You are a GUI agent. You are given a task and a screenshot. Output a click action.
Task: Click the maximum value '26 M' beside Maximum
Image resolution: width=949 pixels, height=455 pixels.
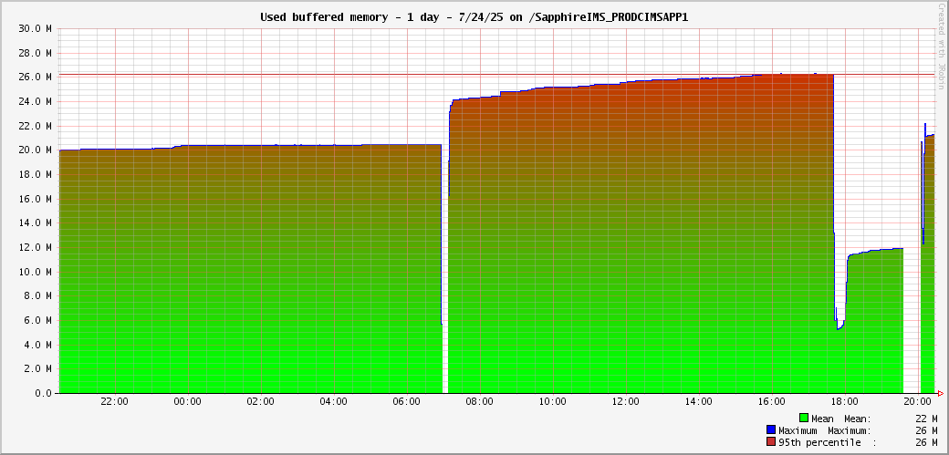tap(926, 430)
